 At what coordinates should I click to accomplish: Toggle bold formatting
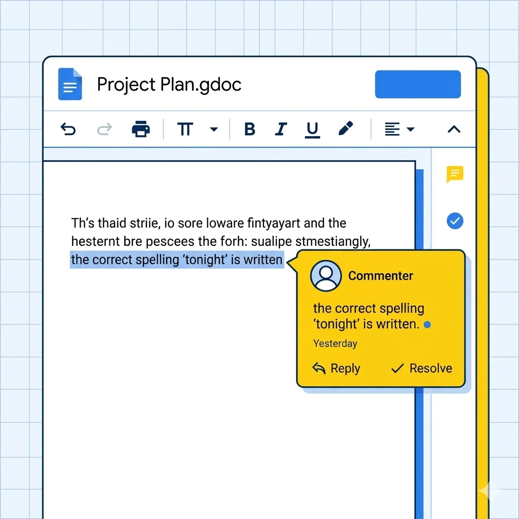pos(249,129)
